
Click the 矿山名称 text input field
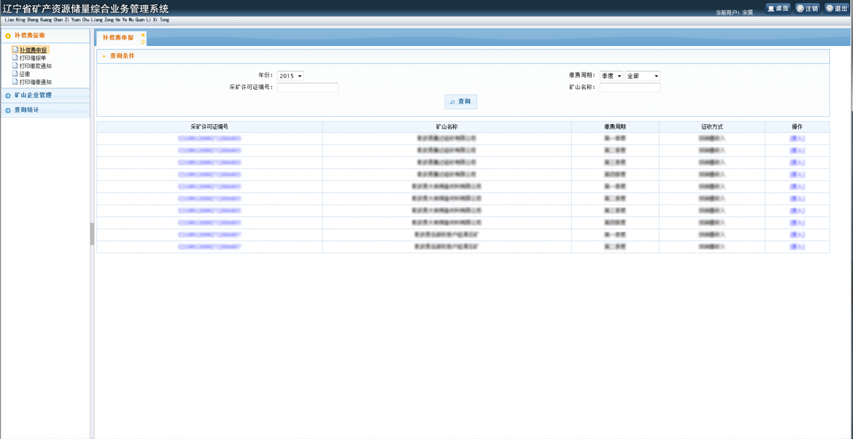(630, 87)
